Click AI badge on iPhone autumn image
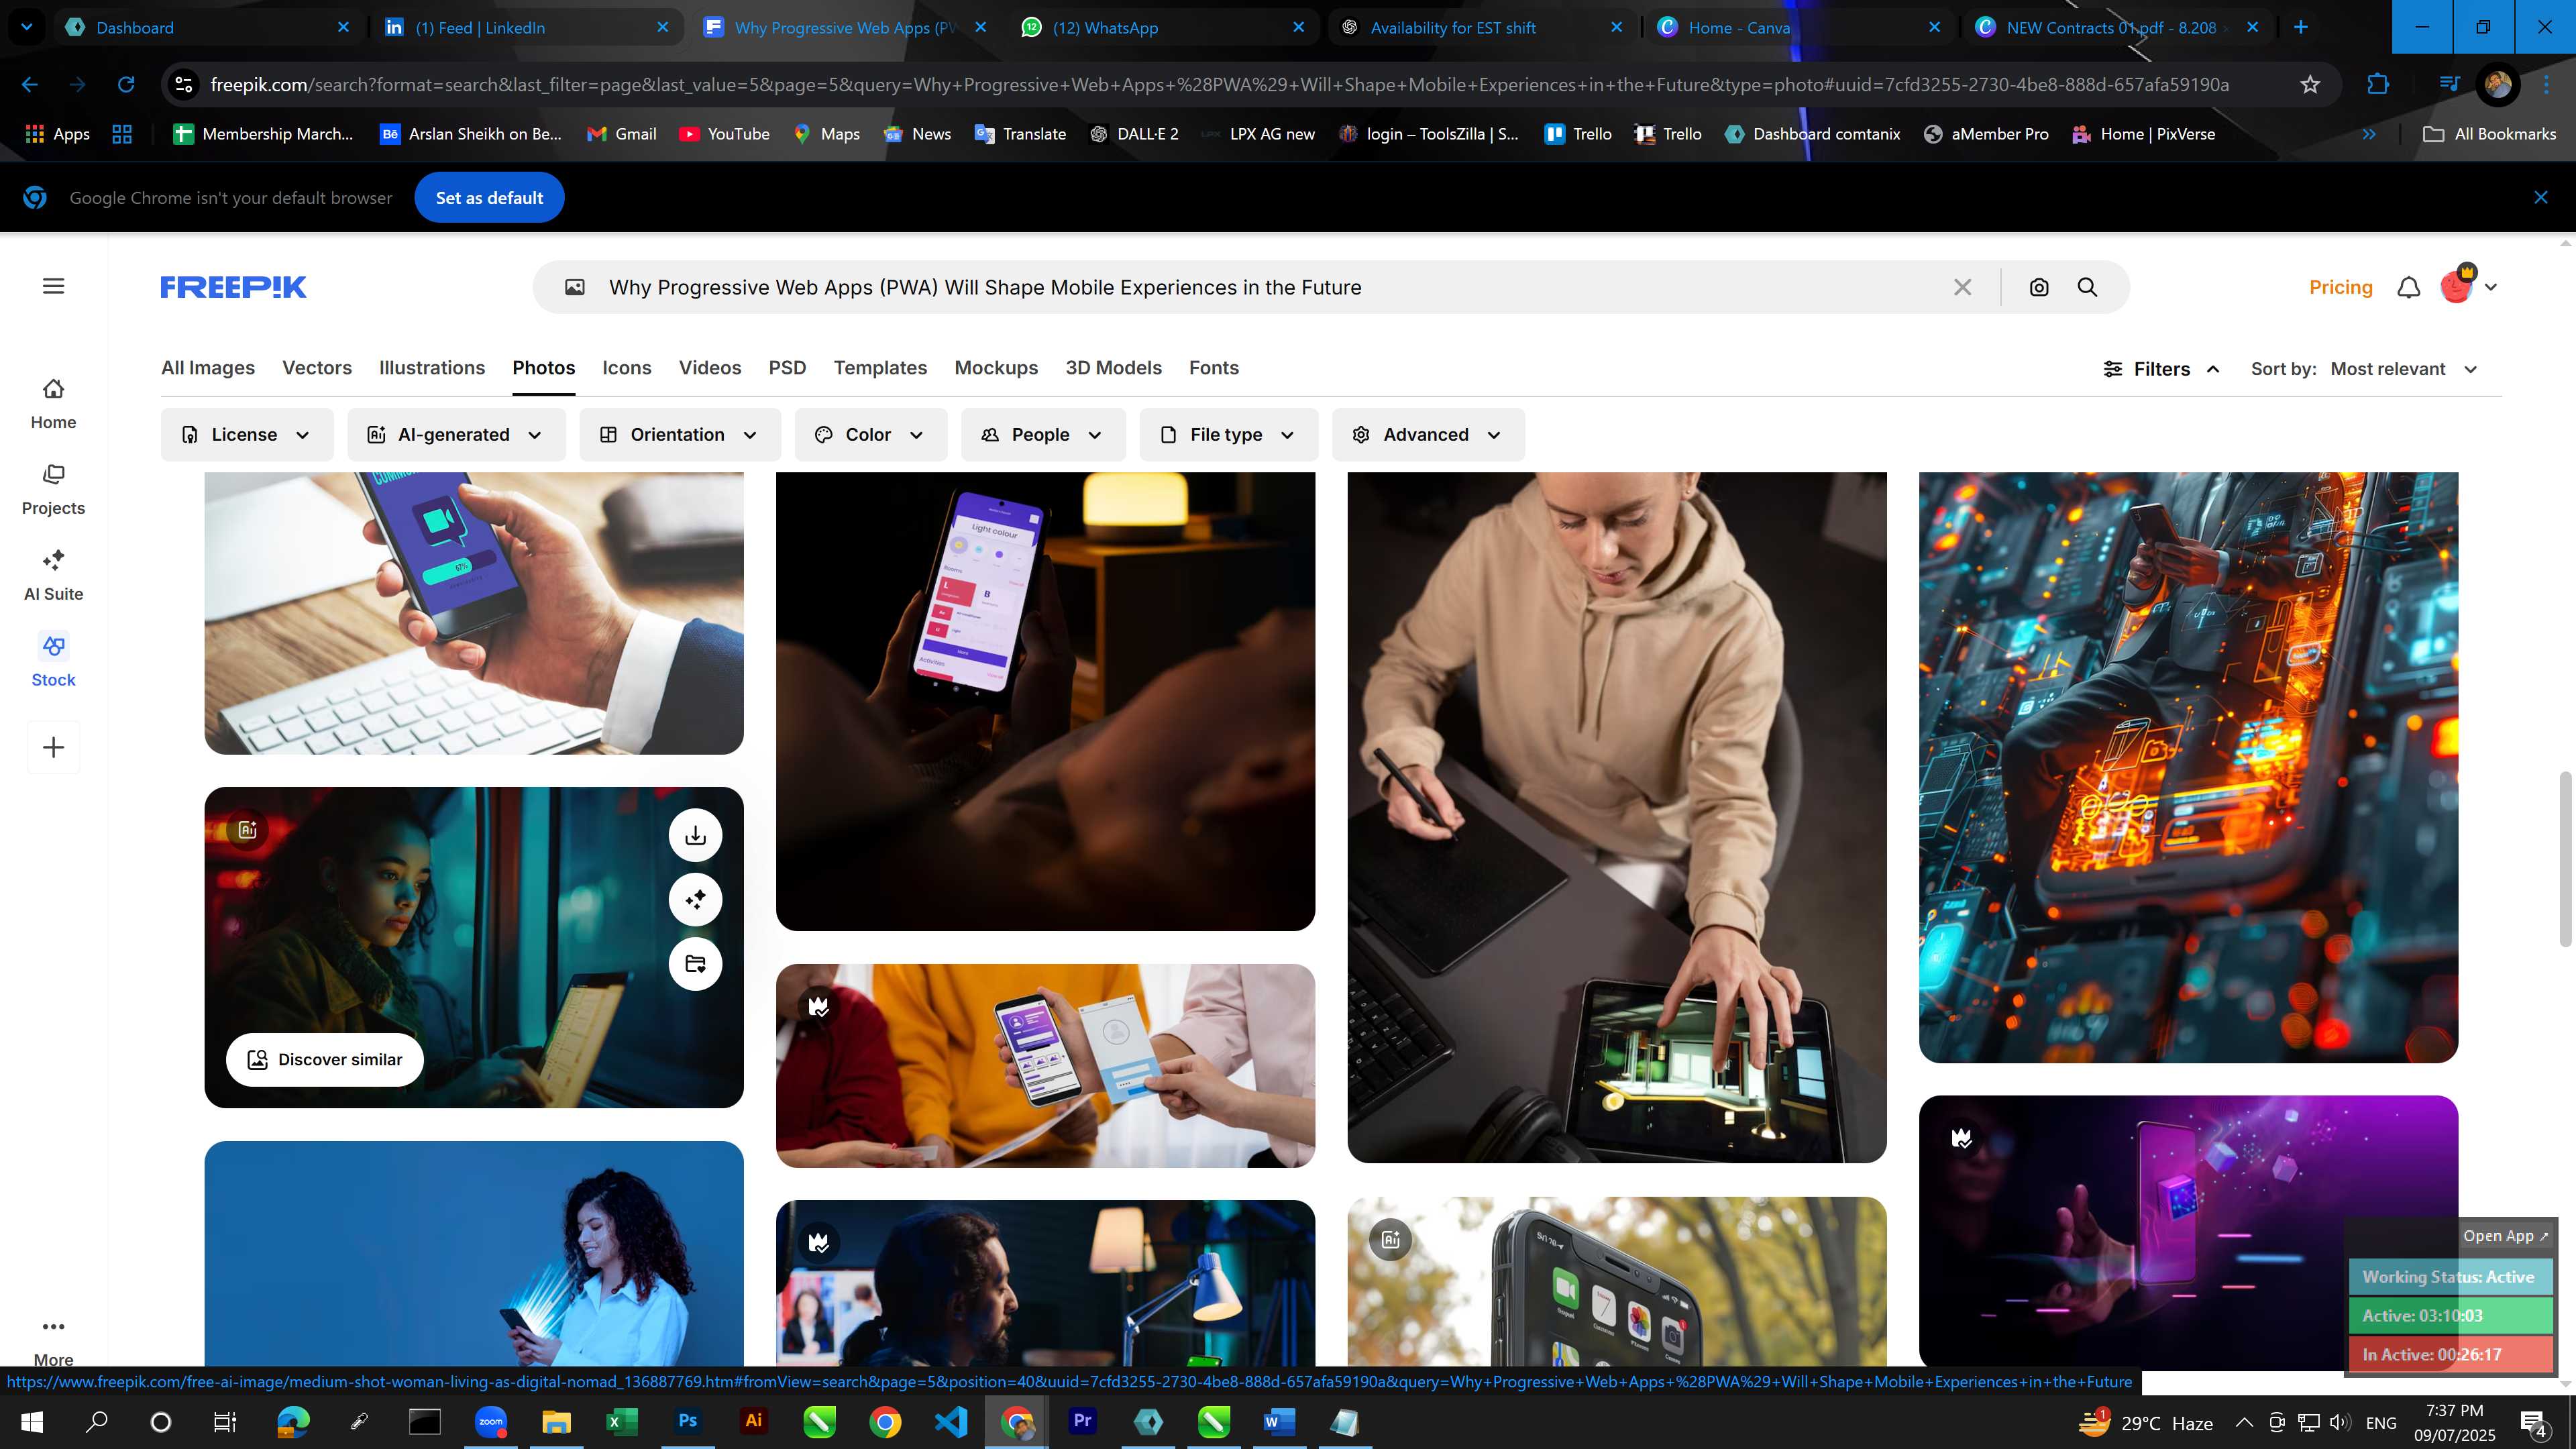Screen dimensions: 2576x1449 click(1390, 1239)
